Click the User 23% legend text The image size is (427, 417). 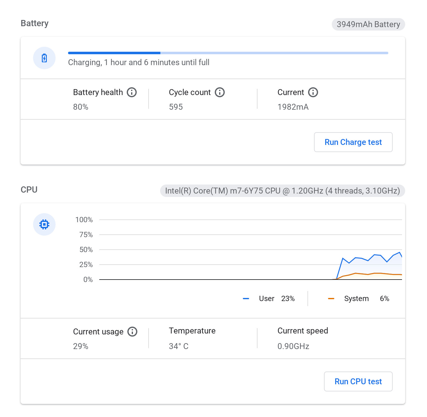pos(277,299)
